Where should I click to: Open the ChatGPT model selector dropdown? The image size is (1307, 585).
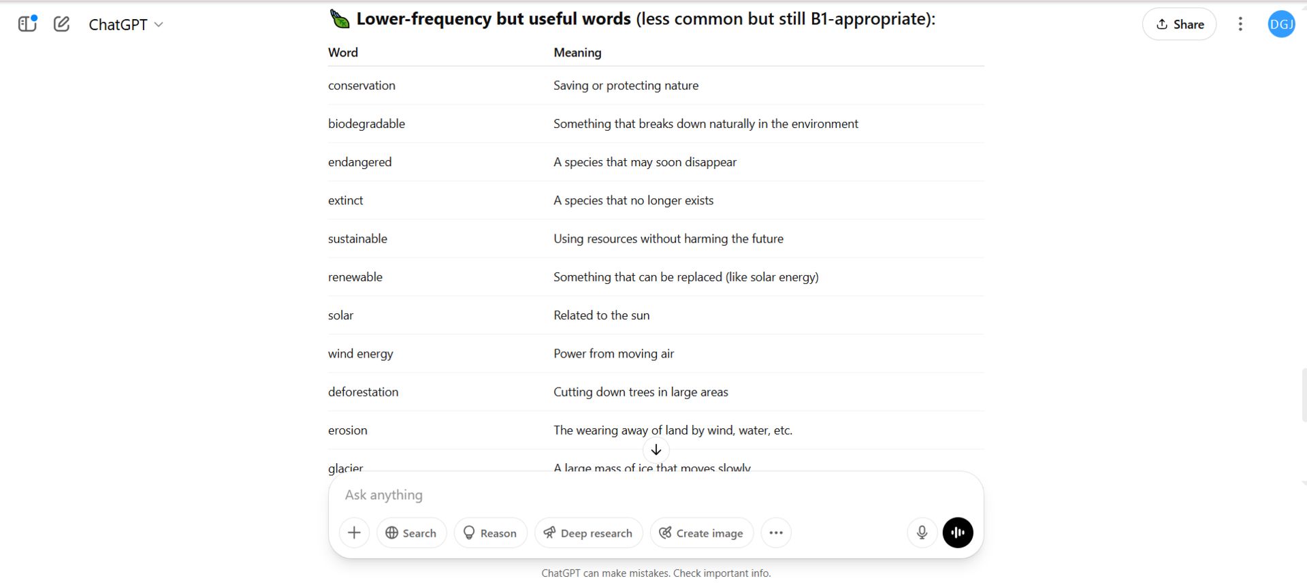(x=126, y=25)
